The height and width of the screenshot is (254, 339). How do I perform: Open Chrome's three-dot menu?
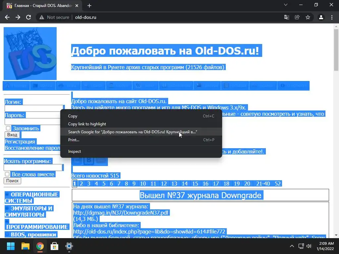click(332, 17)
